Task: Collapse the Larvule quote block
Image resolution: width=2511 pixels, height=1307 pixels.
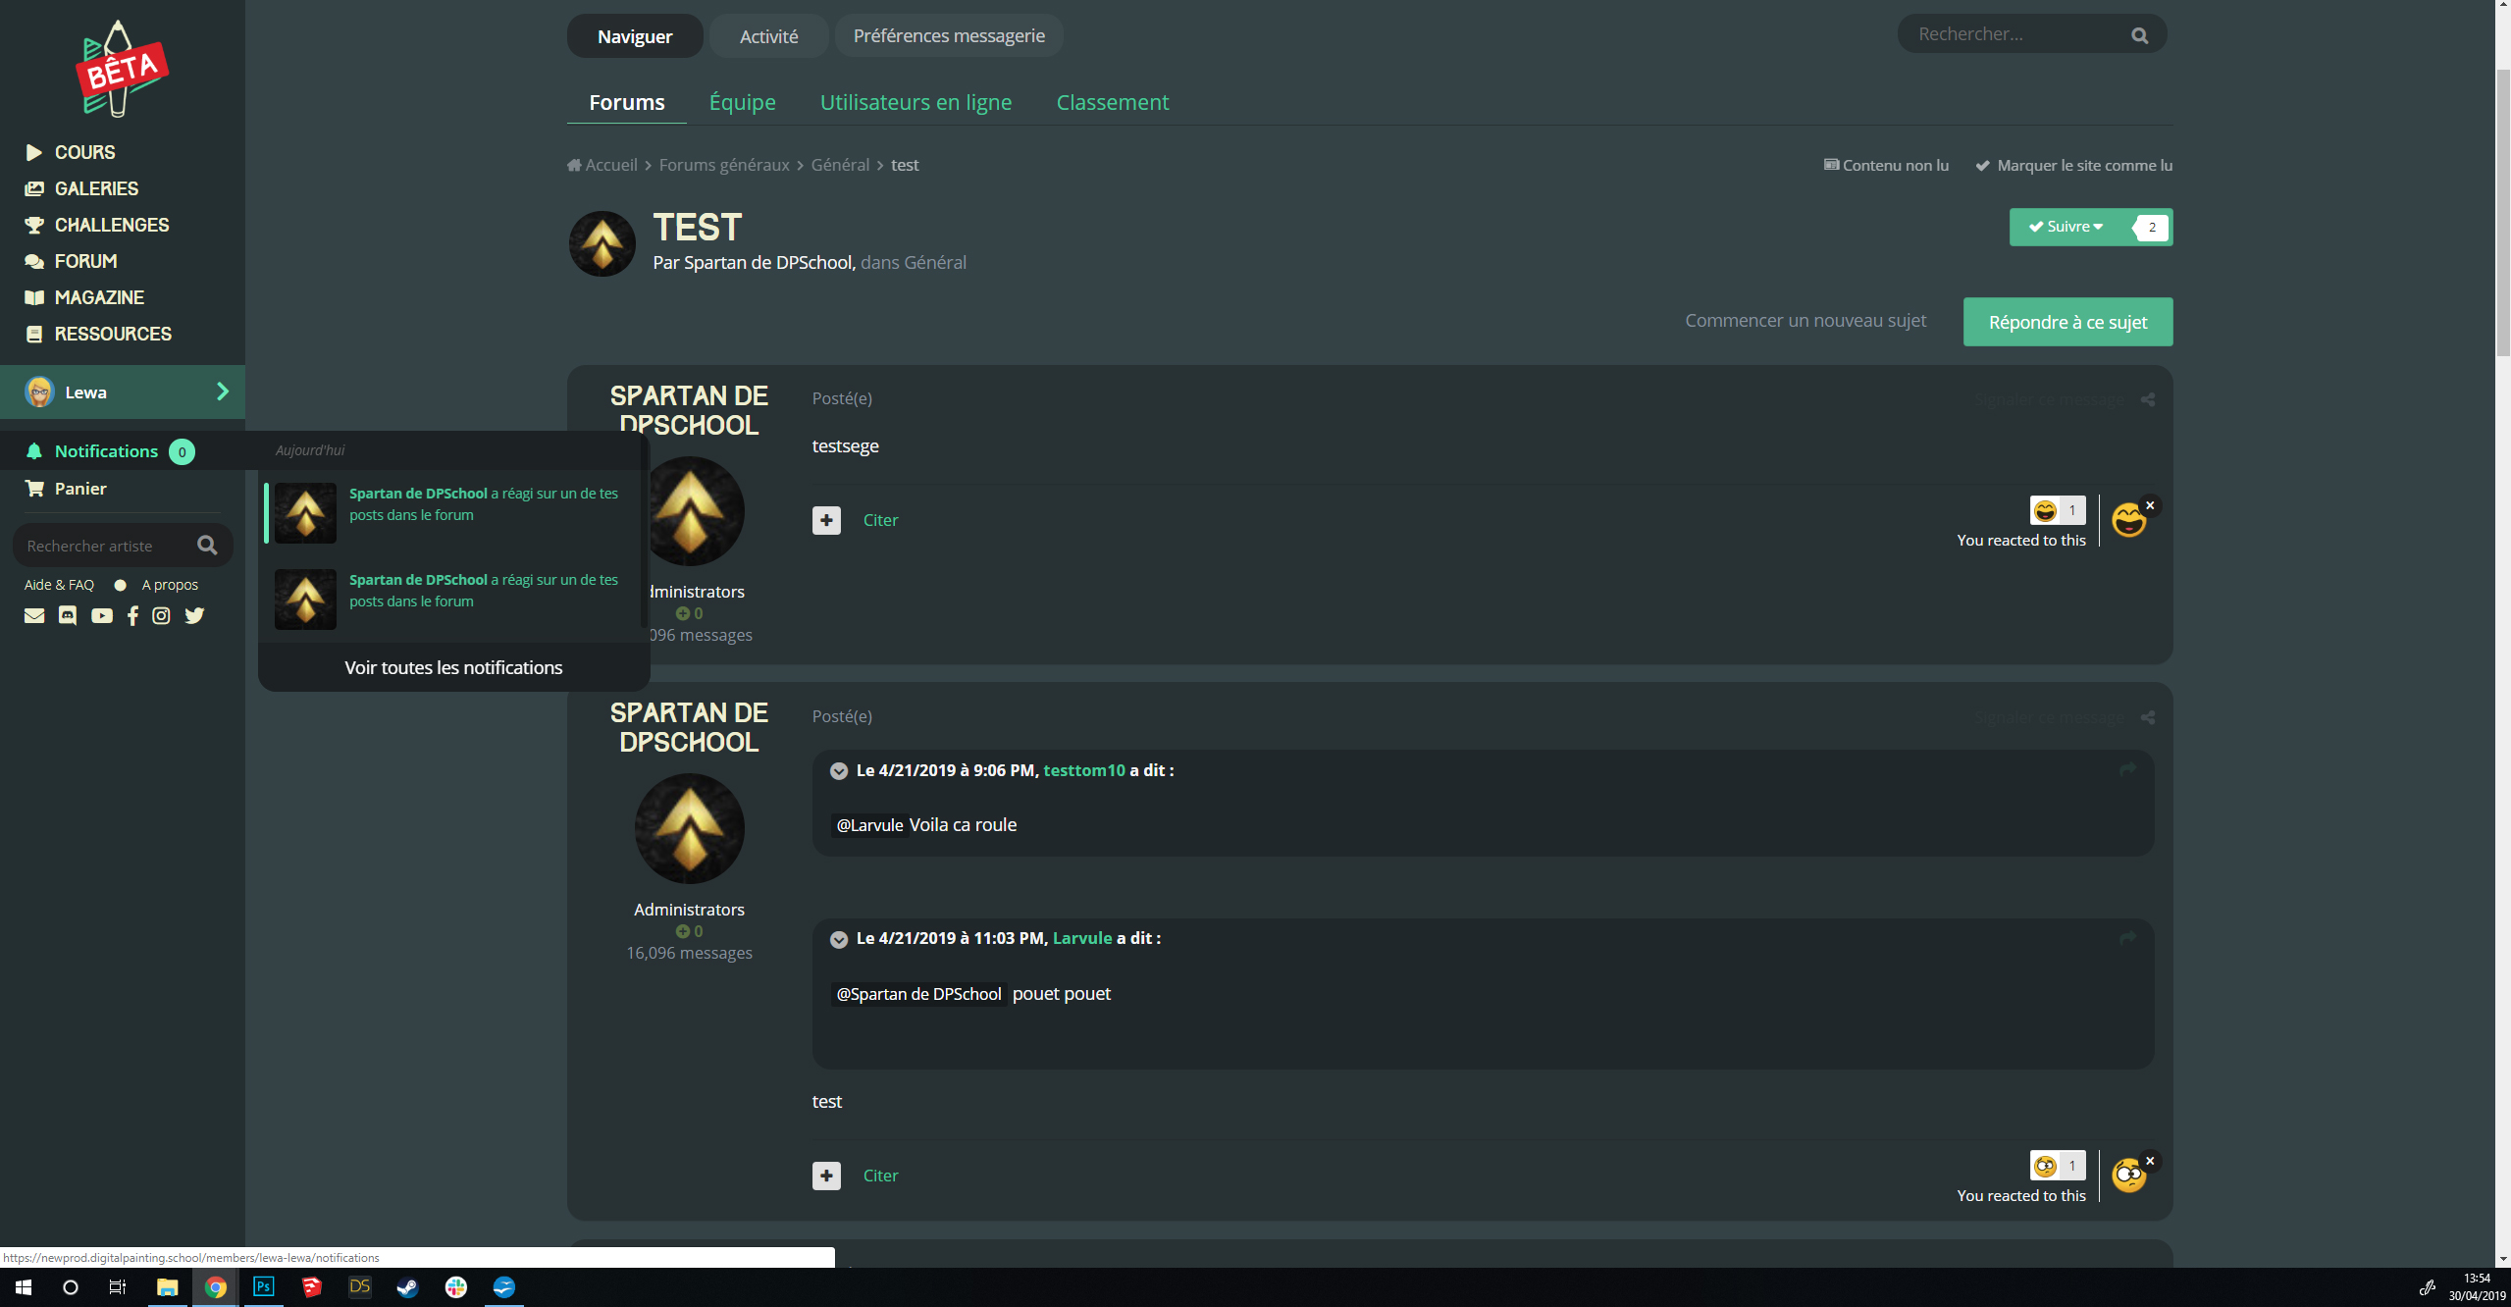Action: [839, 939]
